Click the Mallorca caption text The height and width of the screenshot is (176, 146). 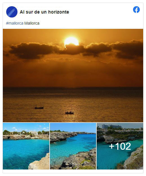32,23
